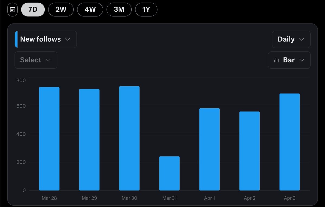Screen dimensions: 325x207
Task: Open the Bar chart type dropdown
Action: [x=289, y=60]
